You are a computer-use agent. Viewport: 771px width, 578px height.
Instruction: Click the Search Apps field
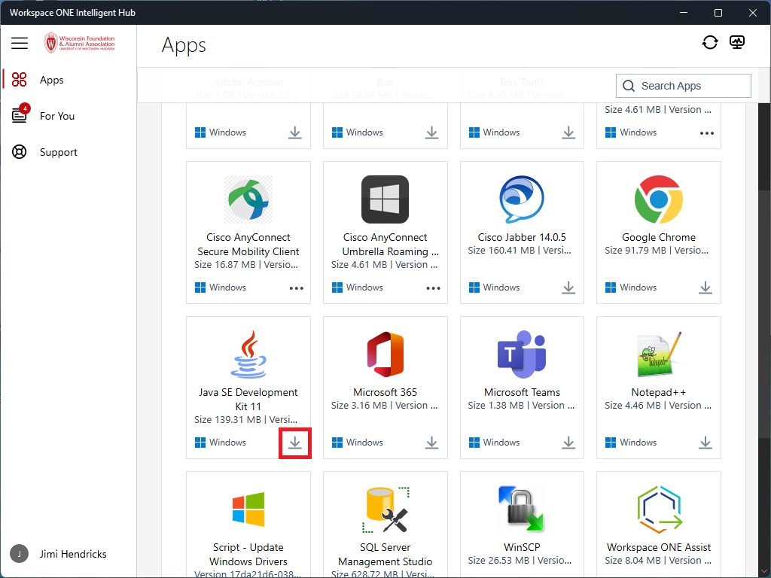(683, 86)
